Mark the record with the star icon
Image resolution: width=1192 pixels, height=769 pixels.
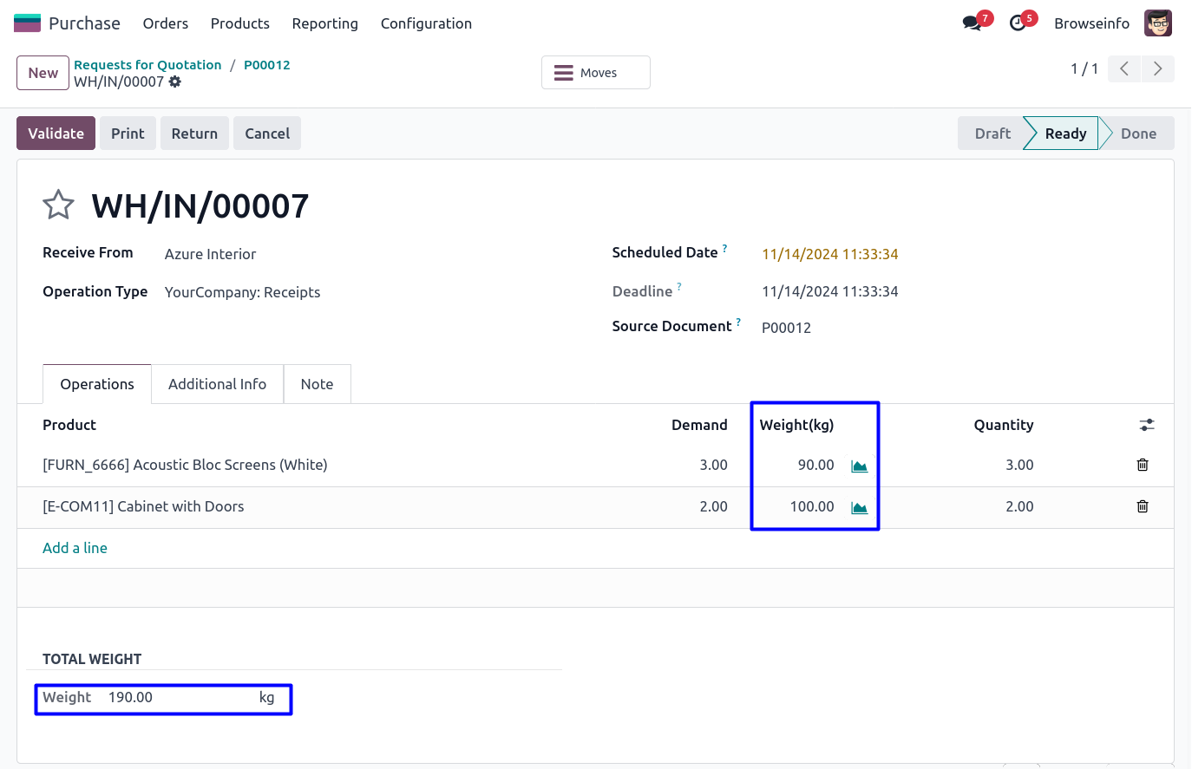click(x=59, y=205)
